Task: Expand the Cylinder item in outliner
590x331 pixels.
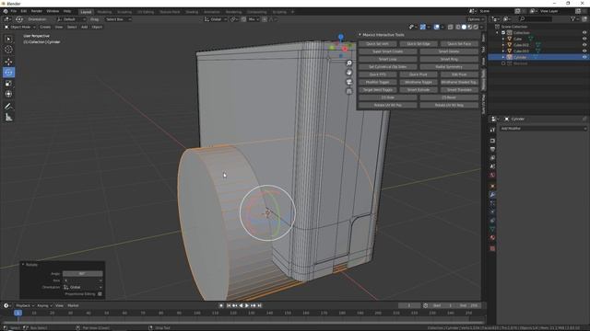Action: pyautogui.click(x=503, y=57)
